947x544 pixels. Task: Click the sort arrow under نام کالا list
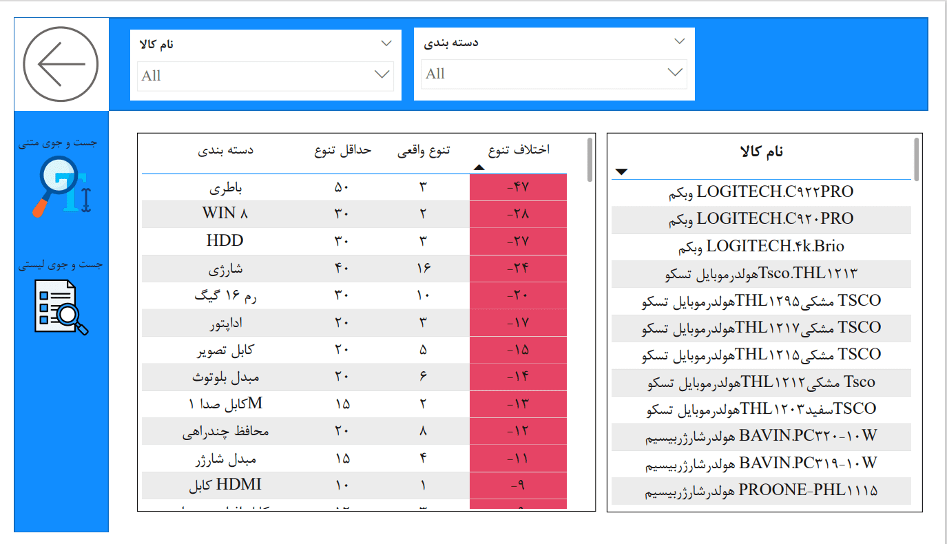621,171
